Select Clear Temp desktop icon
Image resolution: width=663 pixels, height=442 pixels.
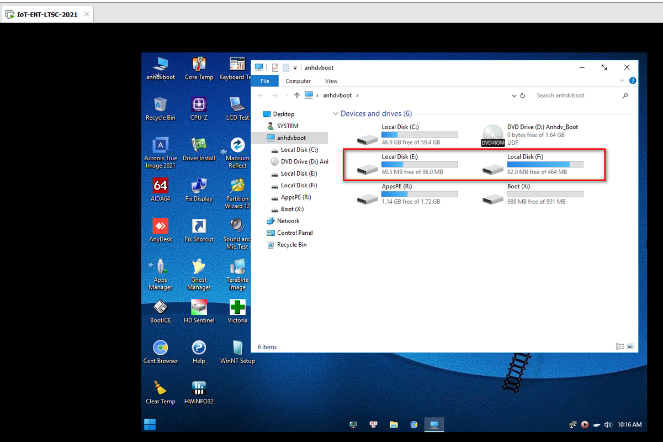click(x=161, y=393)
